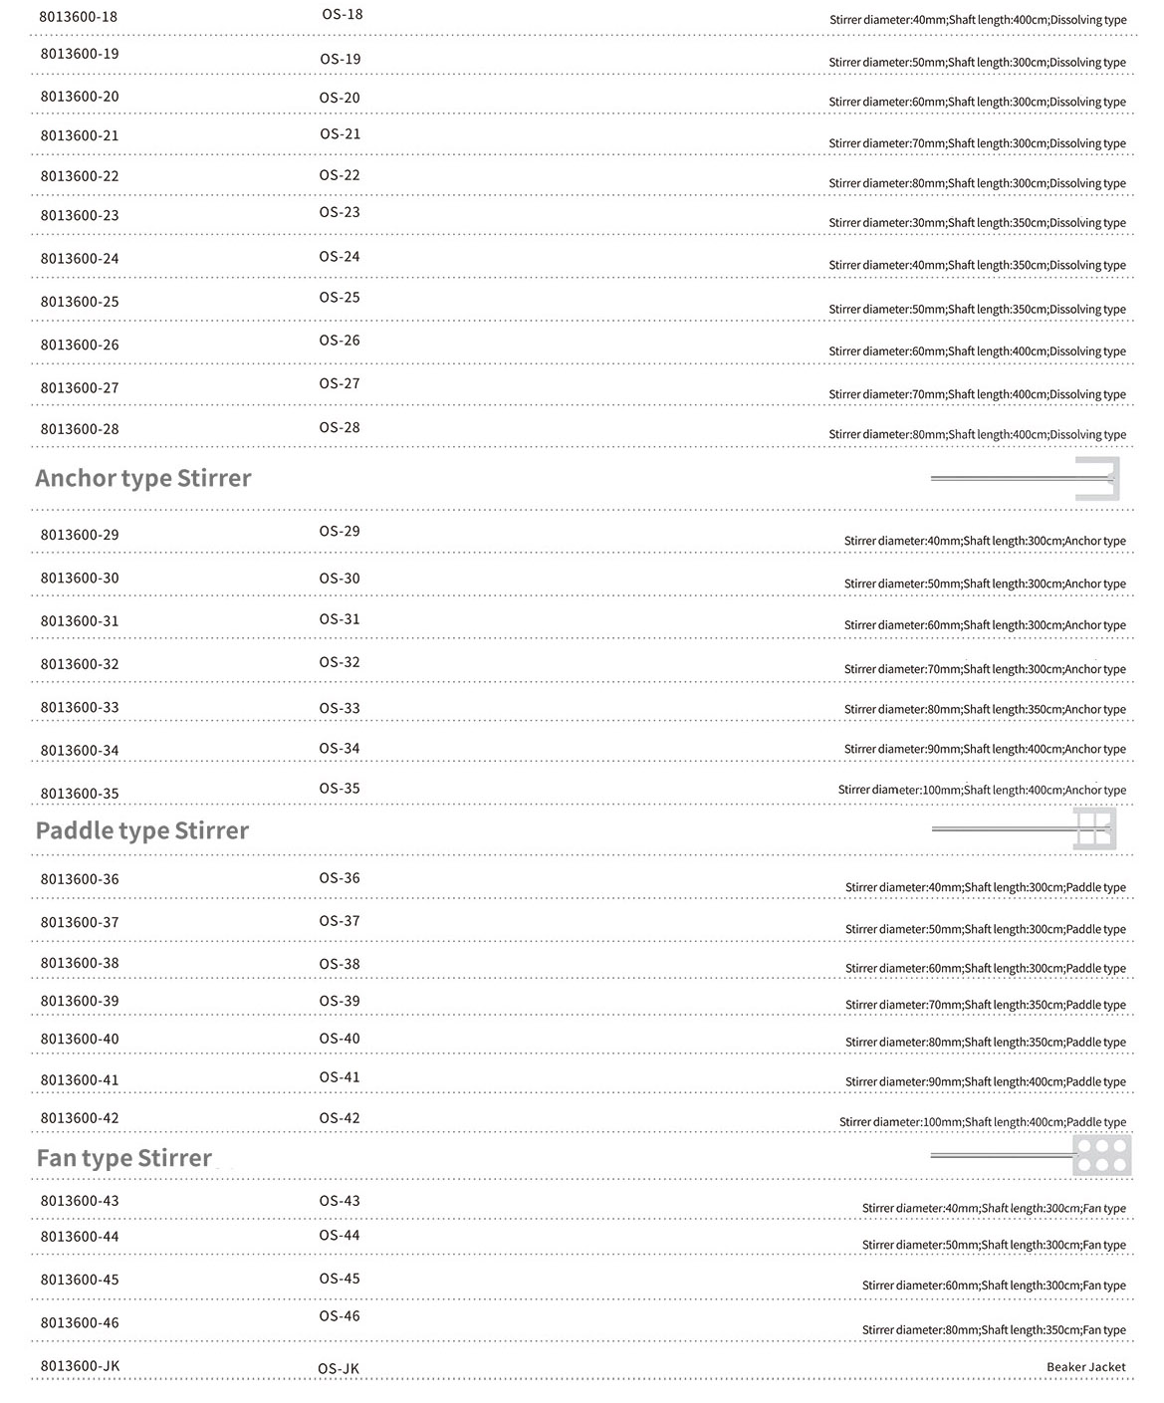Select the OS-33 anchor type description
This screenshot has width=1164, height=1403.
(985, 710)
